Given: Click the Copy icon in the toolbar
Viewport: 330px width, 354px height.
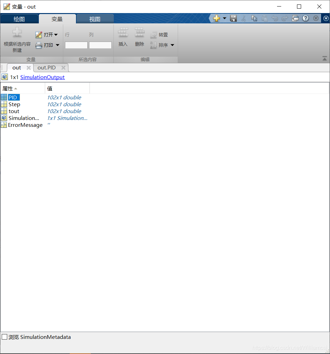Looking at the screenshot, I should [254, 18].
